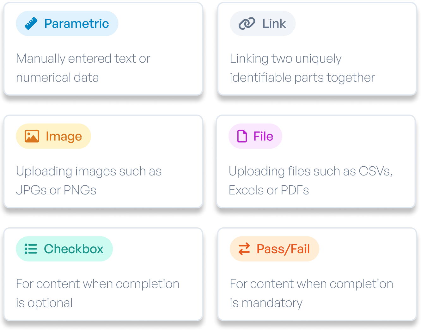Click the ruler icon on Parametric badge
The height and width of the screenshot is (332, 421).
pos(31,24)
